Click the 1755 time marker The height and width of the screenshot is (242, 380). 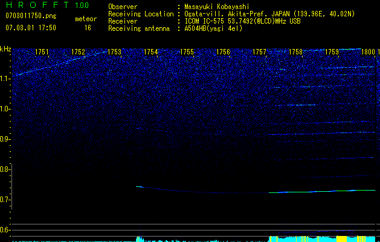pyautogui.click(x=187, y=52)
